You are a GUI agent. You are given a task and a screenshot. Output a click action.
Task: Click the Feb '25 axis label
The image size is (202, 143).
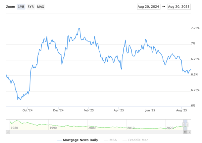click(x=89, y=110)
